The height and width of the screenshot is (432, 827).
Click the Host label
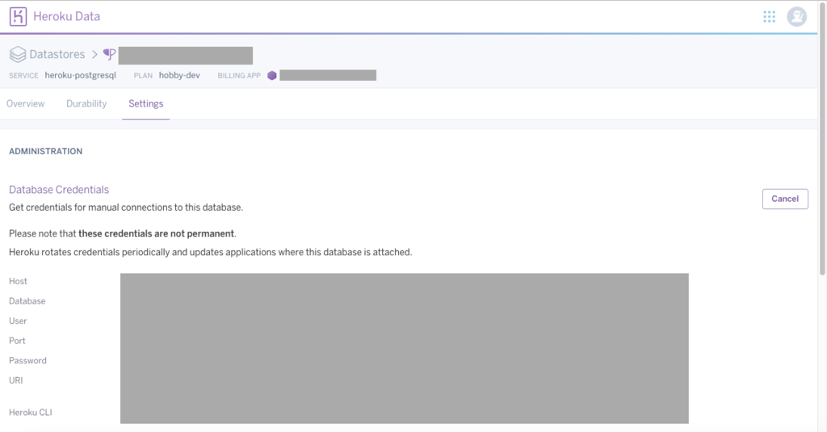coord(18,281)
